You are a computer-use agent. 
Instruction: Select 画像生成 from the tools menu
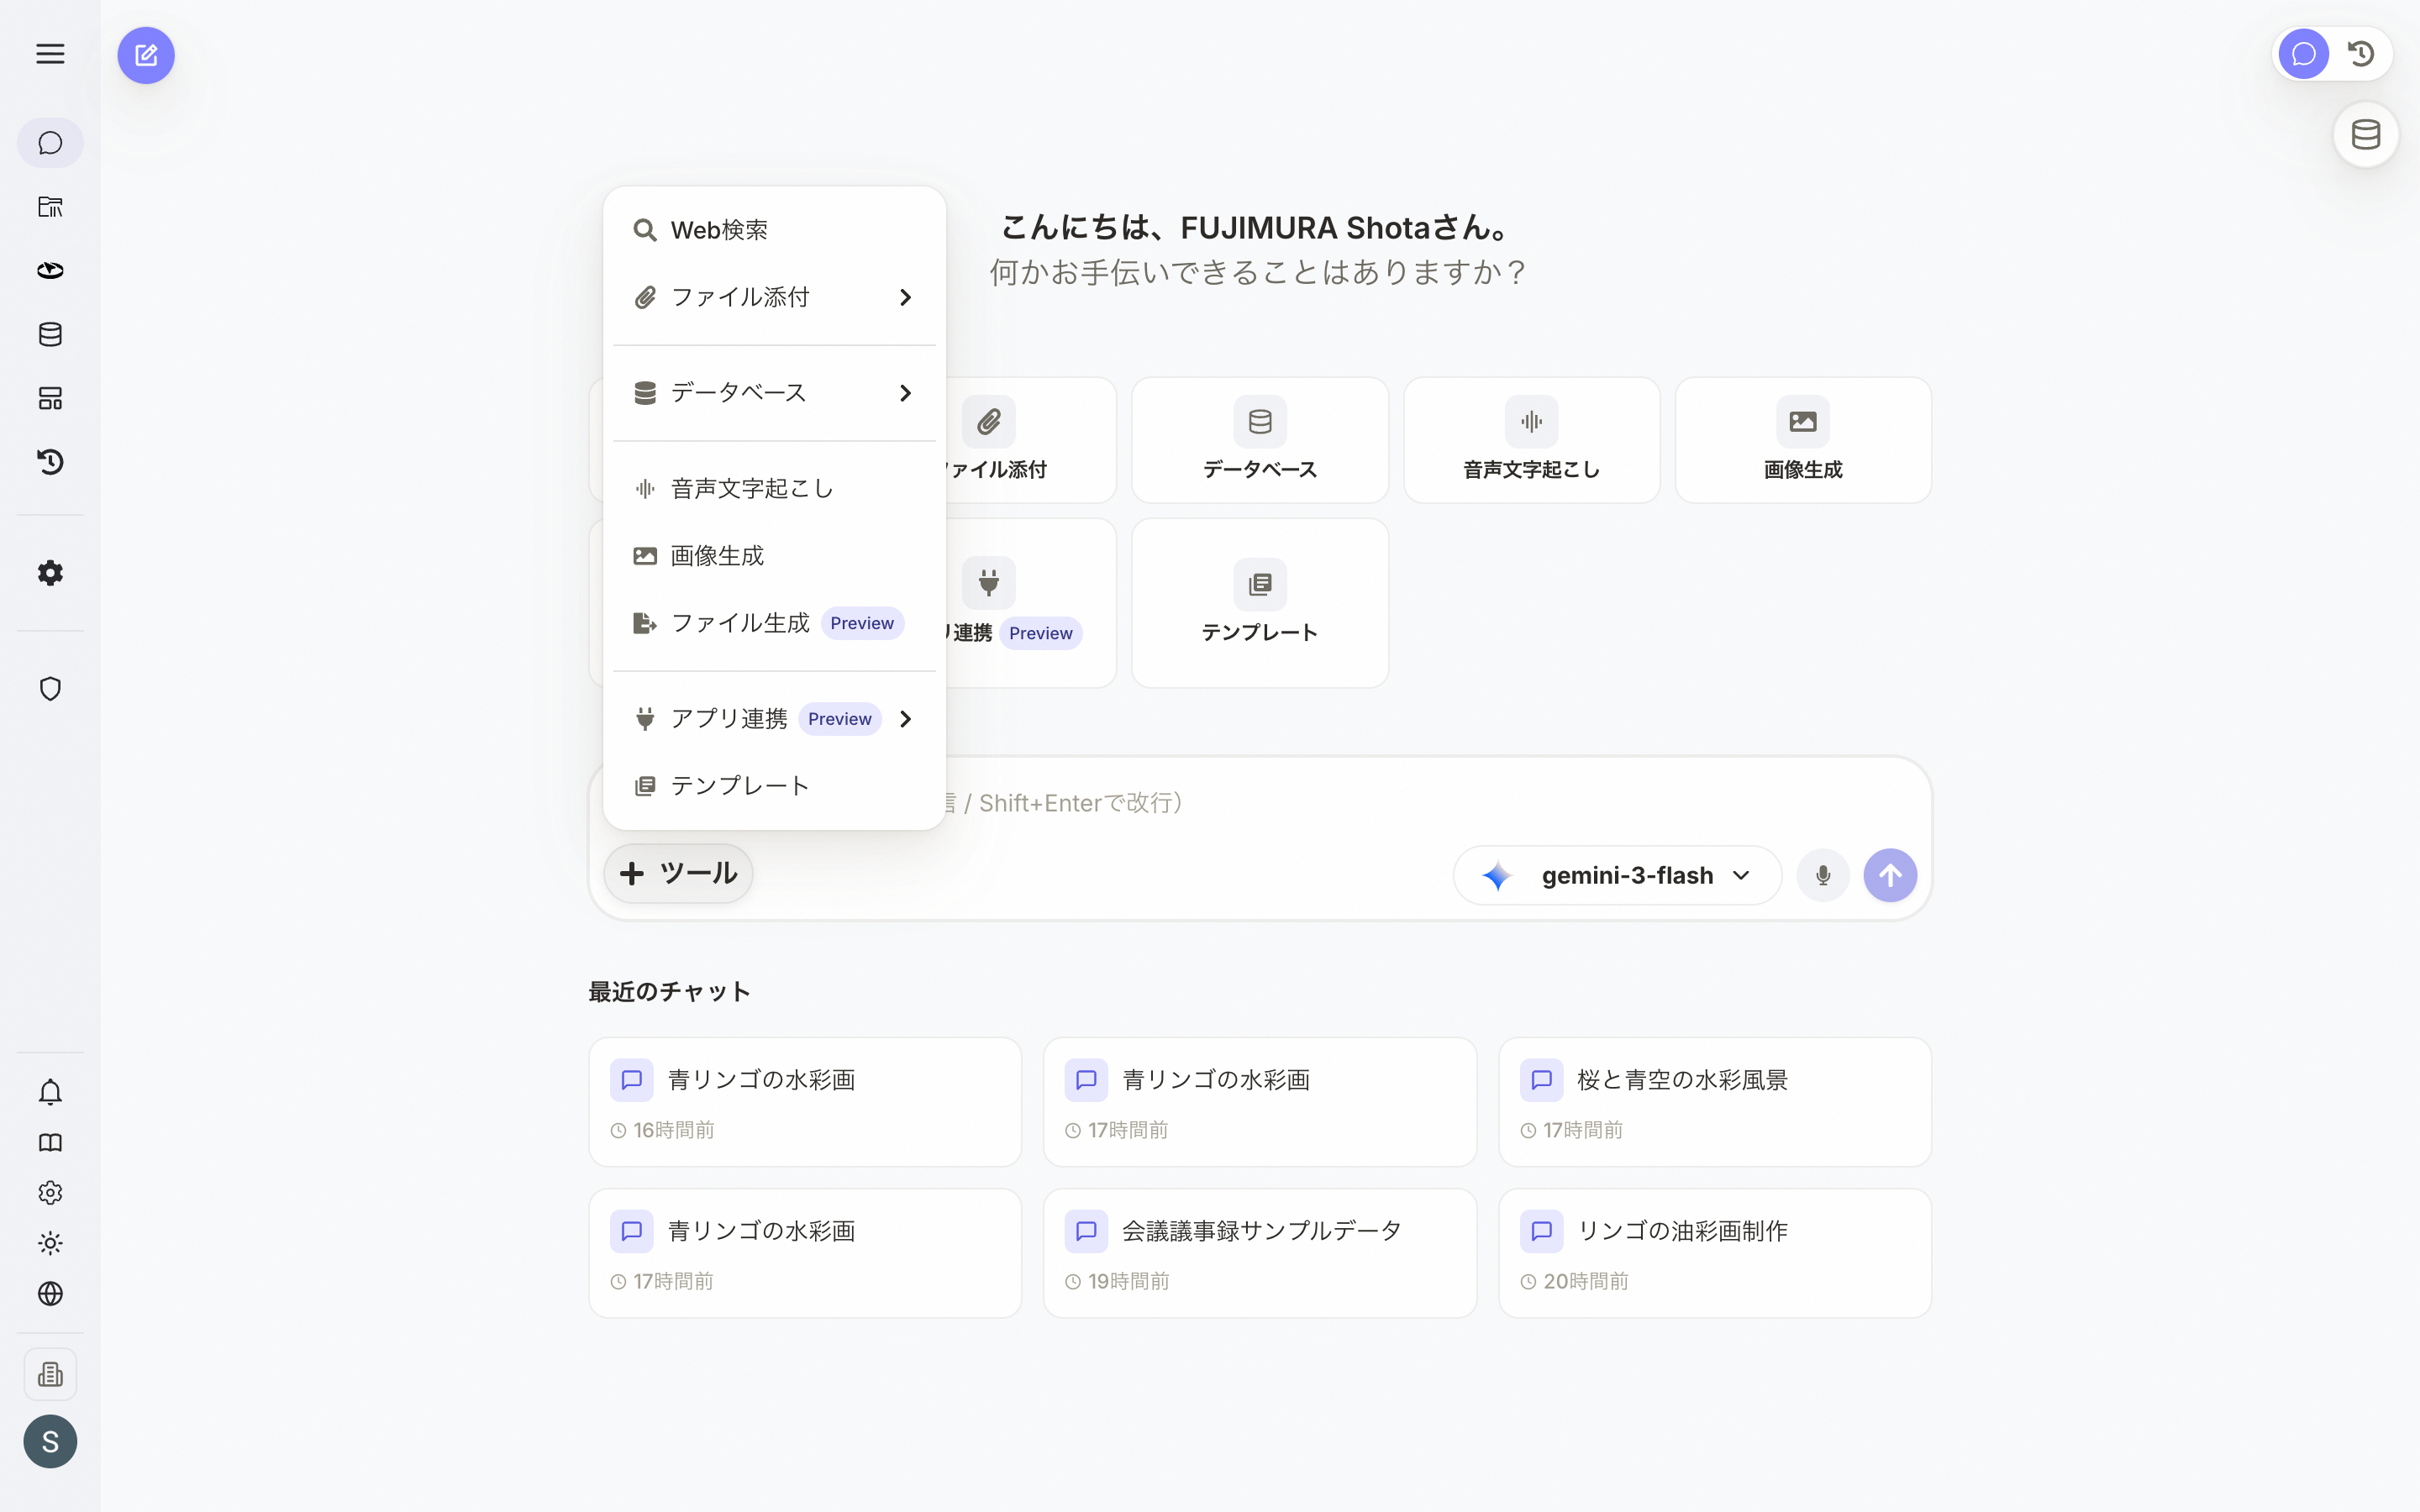click(x=774, y=556)
